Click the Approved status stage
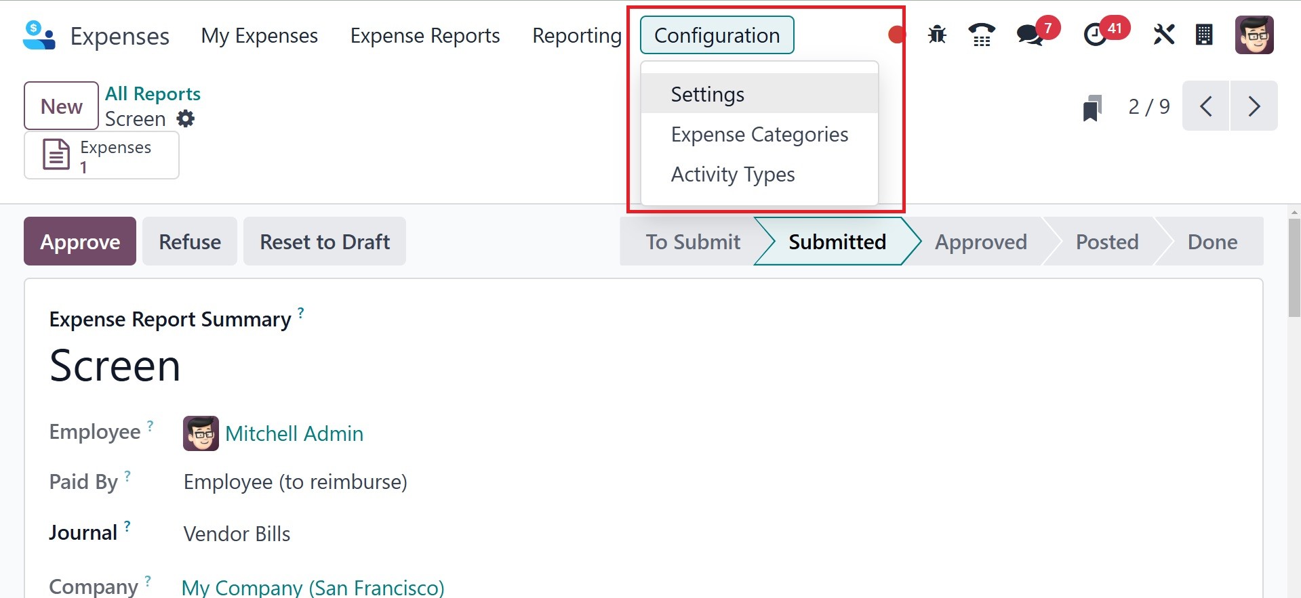Image resolution: width=1301 pixels, height=598 pixels. click(x=980, y=242)
